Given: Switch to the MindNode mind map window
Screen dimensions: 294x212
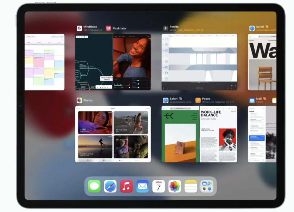Looking at the screenshot, I should click(x=94, y=62).
